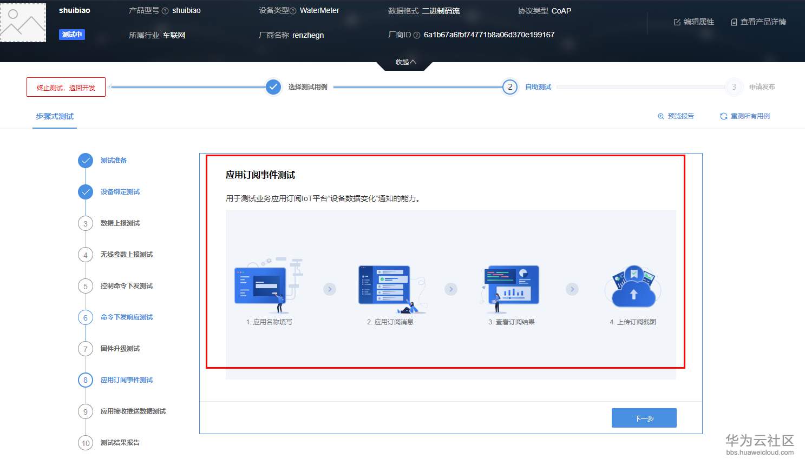Image resolution: width=805 pixels, height=466 pixels.
Task: Select step 8 应用订阅事件测试
Action: tap(116, 380)
